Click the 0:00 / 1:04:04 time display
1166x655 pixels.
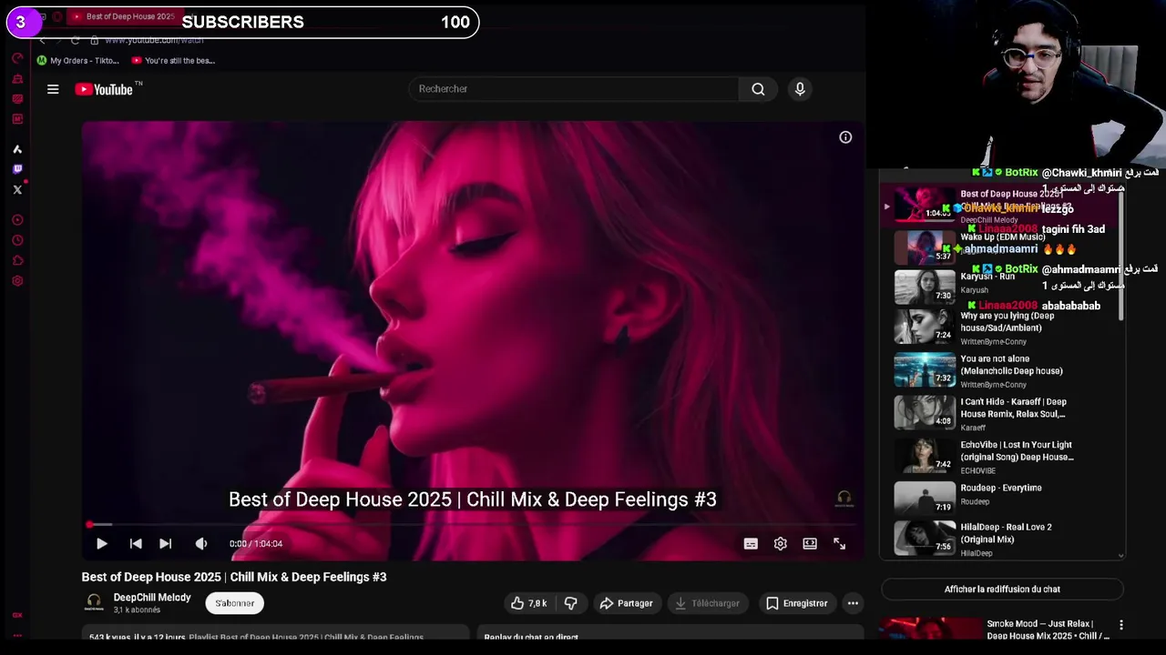[256, 544]
